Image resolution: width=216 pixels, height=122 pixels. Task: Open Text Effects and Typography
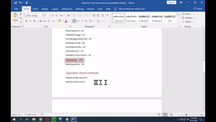click(x=53, y=21)
